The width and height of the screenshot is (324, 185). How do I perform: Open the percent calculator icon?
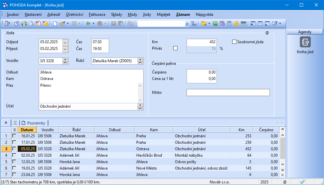coord(222,24)
